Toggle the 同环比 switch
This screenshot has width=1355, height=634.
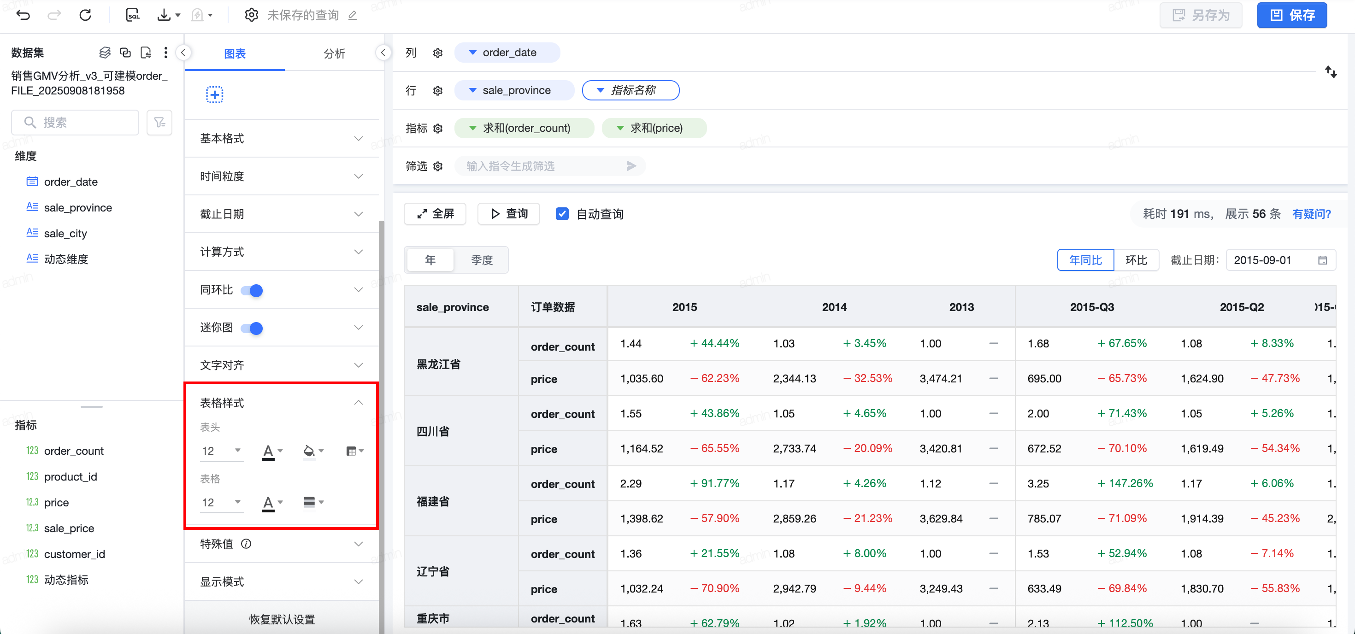point(252,290)
